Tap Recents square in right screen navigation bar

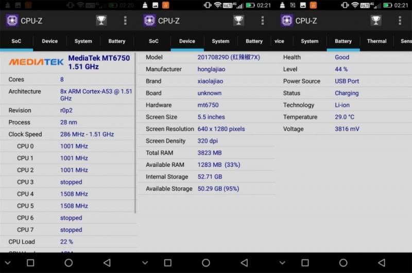[305, 263]
